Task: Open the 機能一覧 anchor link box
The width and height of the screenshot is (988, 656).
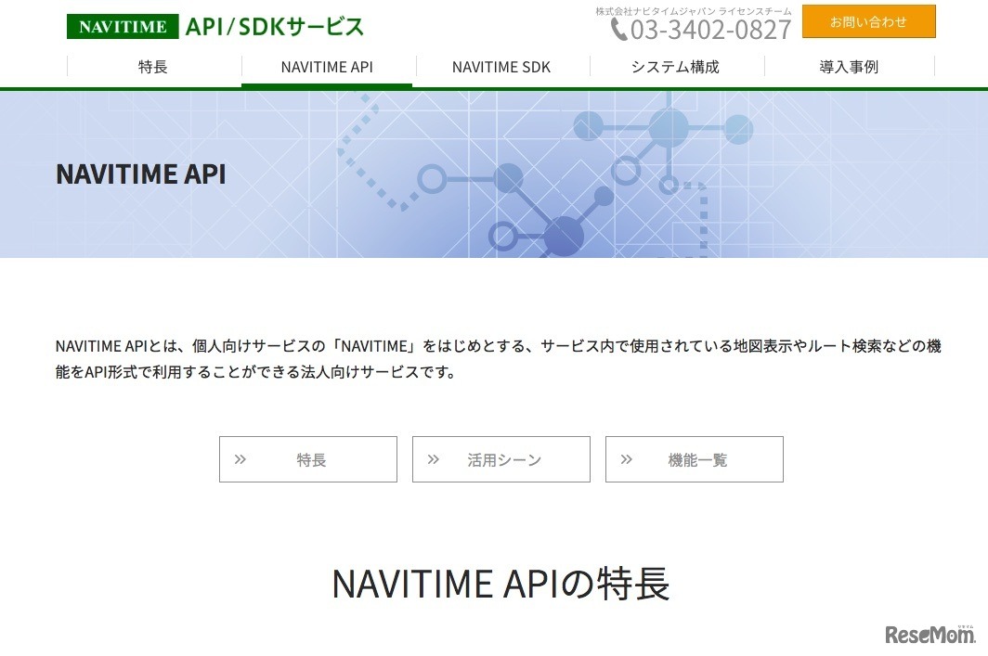Action: tap(695, 457)
